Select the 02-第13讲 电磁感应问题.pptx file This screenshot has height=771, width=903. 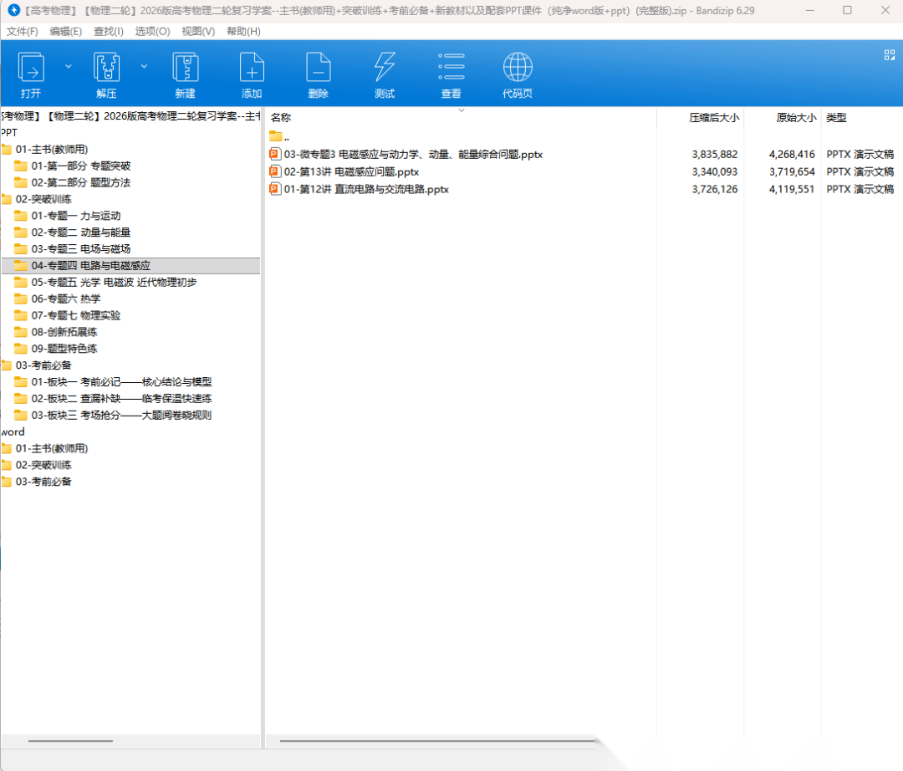point(351,171)
